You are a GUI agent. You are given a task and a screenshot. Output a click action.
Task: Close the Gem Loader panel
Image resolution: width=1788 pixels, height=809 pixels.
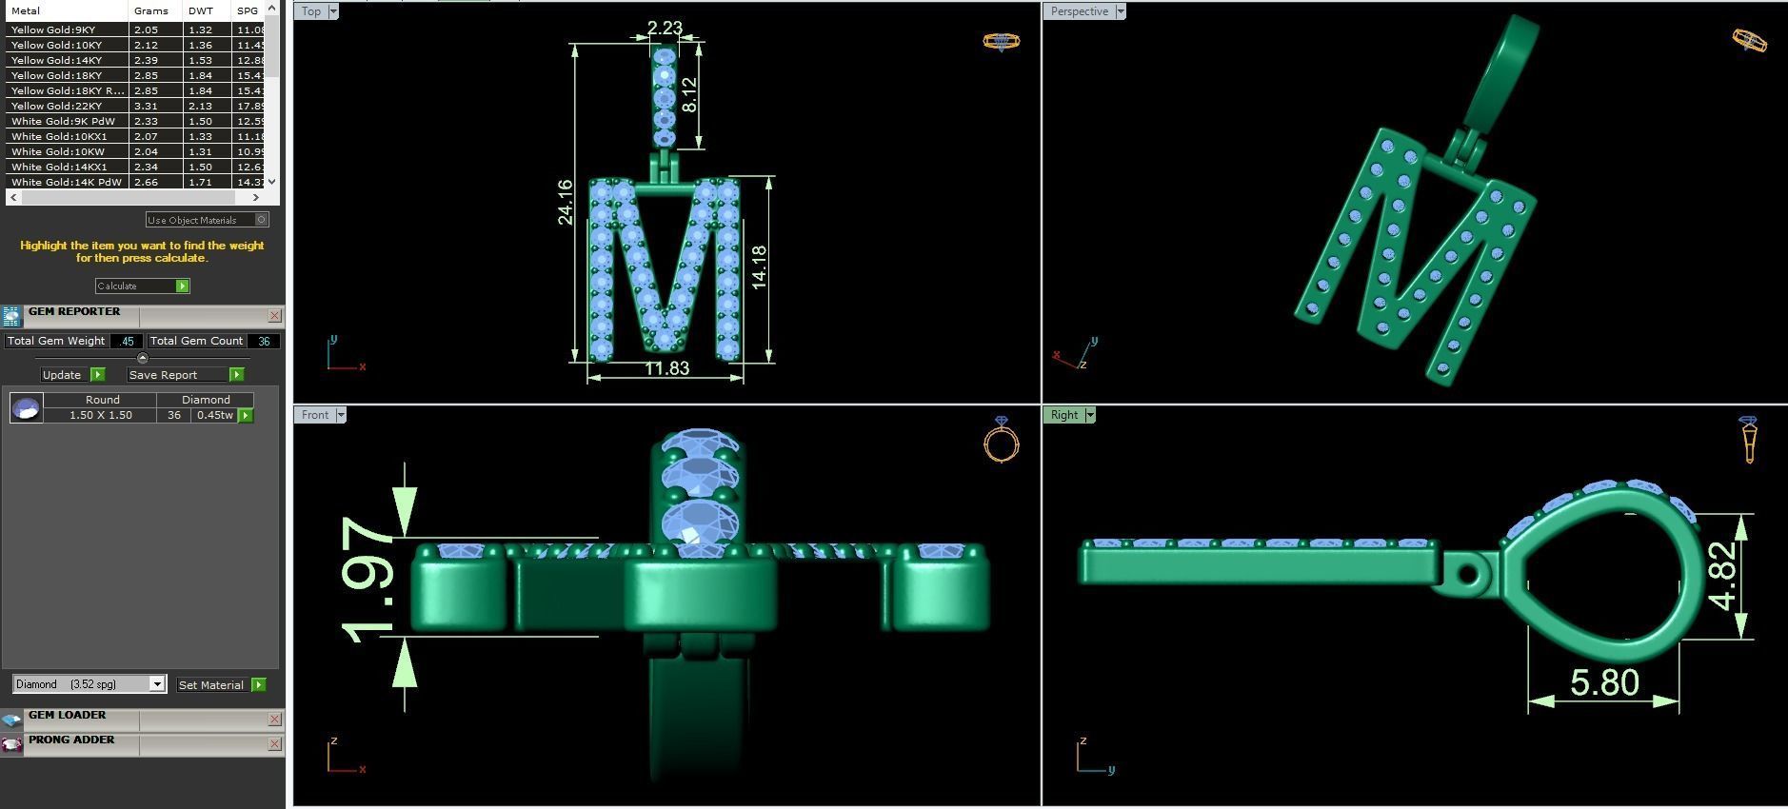[274, 720]
